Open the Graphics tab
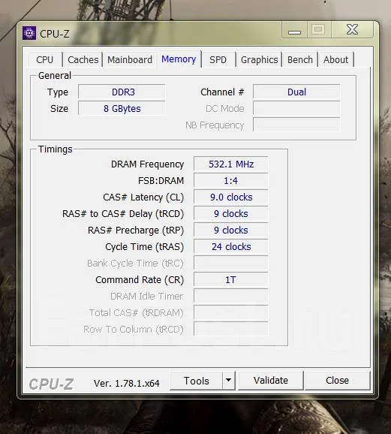The height and width of the screenshot is (434, 391). 259,59
